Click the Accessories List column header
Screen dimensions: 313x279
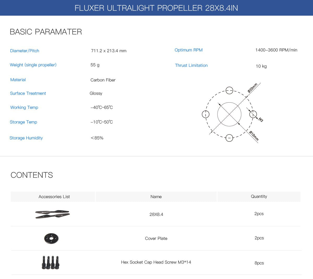point(54,197)
